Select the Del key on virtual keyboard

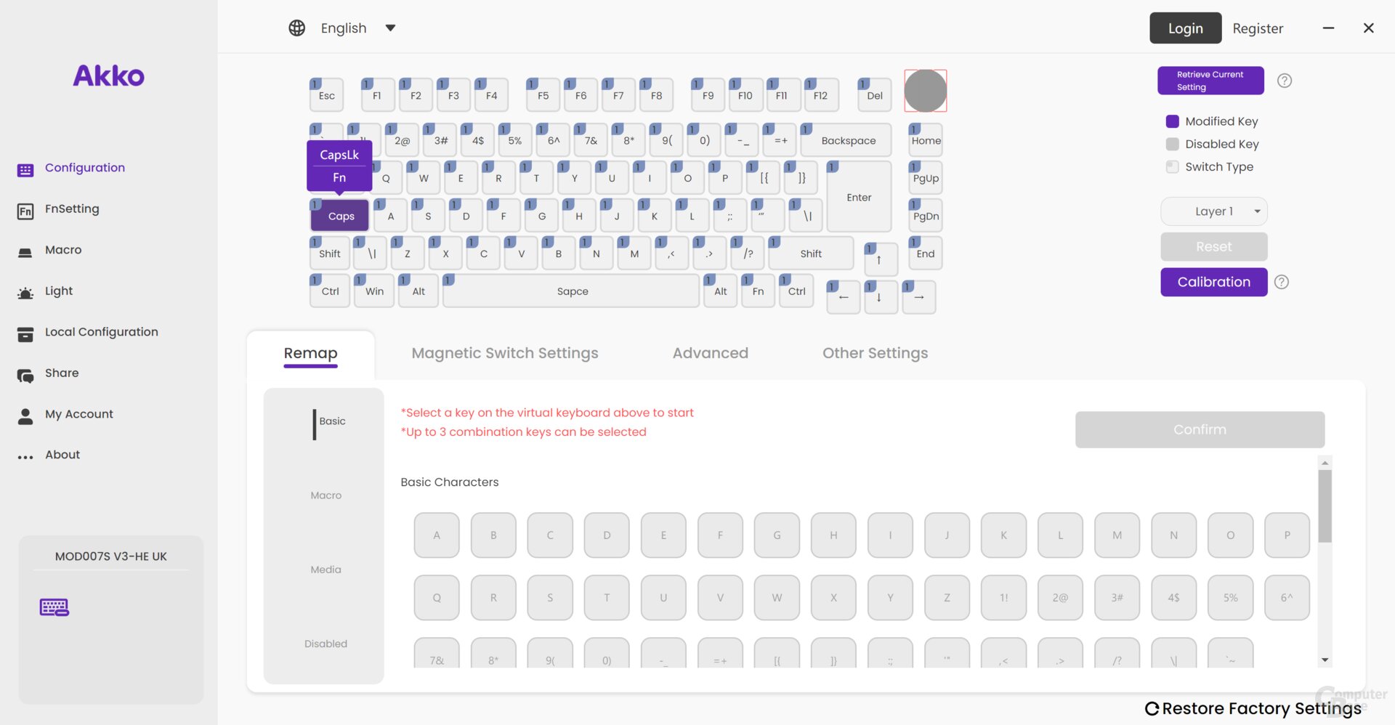point(875,95)
